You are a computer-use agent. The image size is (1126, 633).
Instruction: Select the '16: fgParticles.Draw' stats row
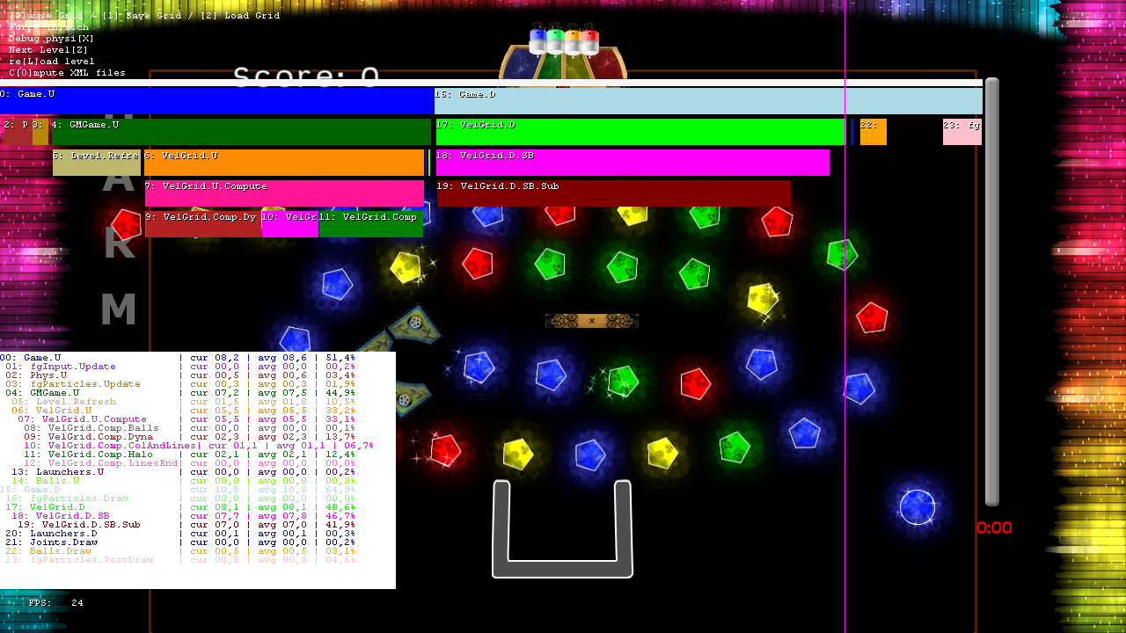point(180,498)
